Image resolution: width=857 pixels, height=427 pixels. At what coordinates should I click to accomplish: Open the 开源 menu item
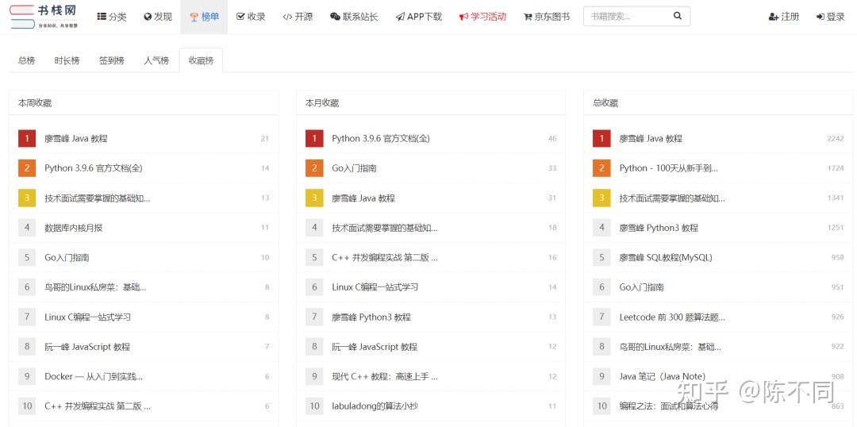(x=298, y=17)
